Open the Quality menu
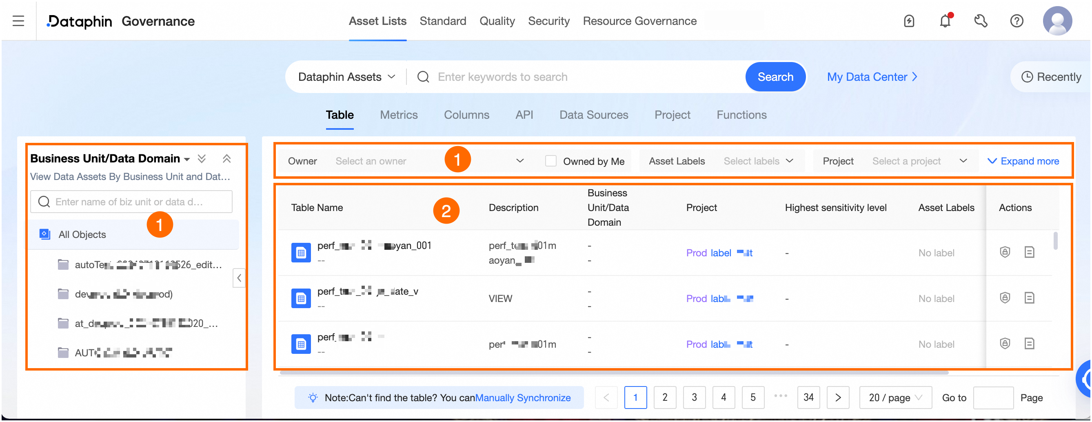This screenshot has height=422, width=1092. click(x=497, y=21)
